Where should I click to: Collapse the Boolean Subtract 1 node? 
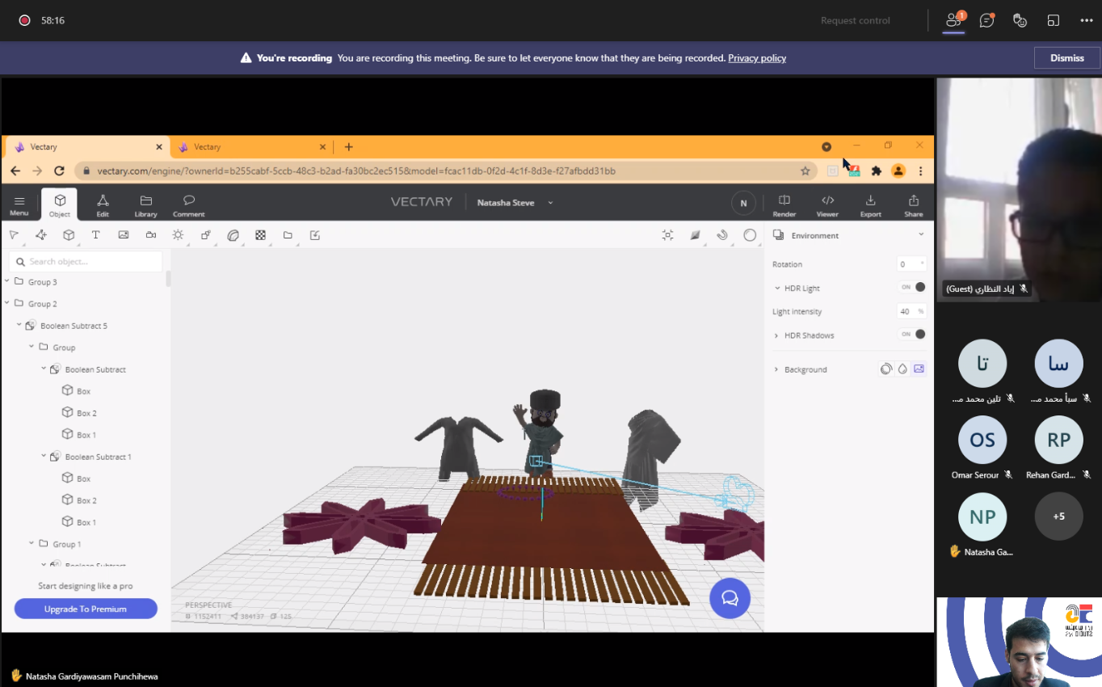(44, 456)
